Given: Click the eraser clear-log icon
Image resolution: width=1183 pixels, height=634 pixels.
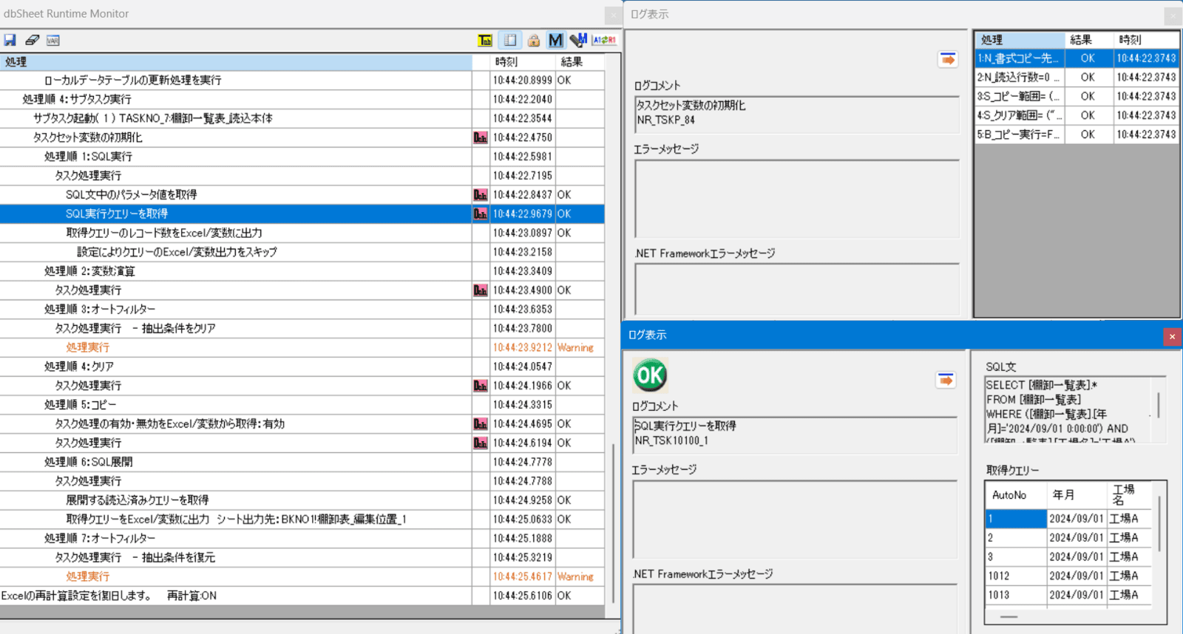Looking at the screenshot, I should [x=32, y=40].
